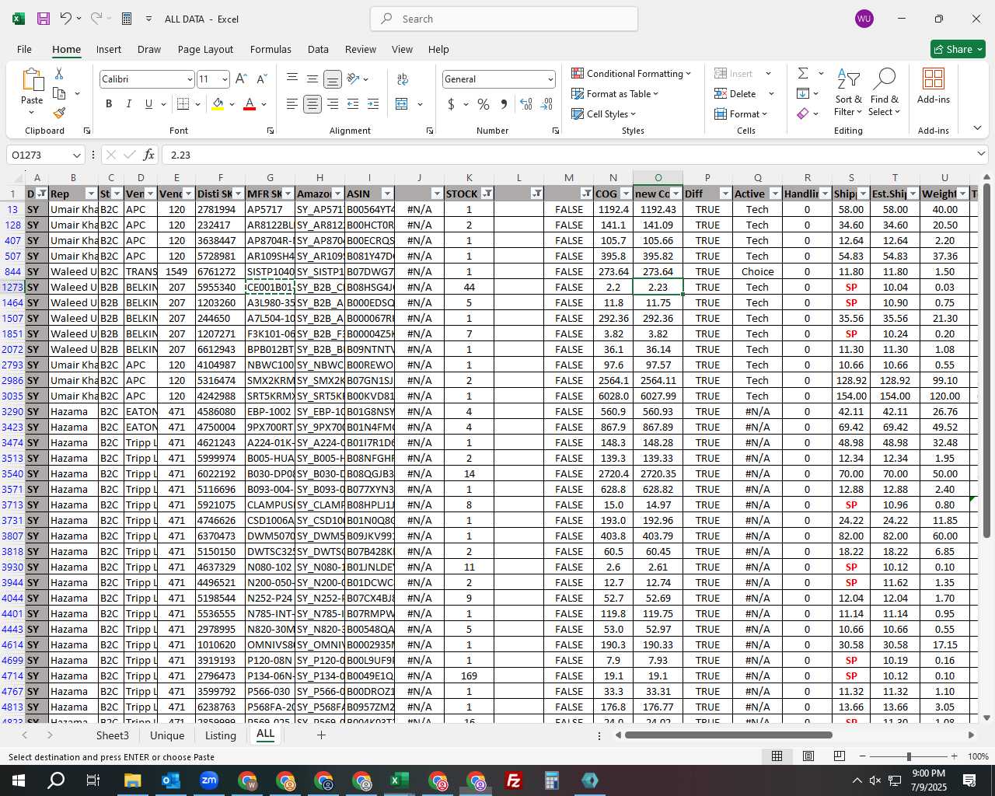Add a new sheet with plus button
This screenshot has height=796, width=995.
click(321, 735)
